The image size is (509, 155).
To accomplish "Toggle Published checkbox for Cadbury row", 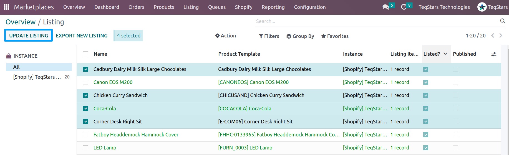I will (455, 69).
